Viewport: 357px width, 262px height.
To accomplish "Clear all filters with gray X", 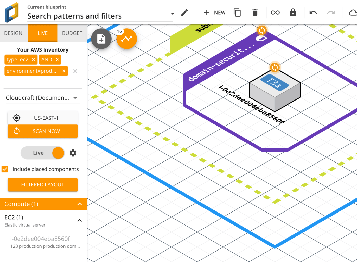I will (x=75, y=71).
